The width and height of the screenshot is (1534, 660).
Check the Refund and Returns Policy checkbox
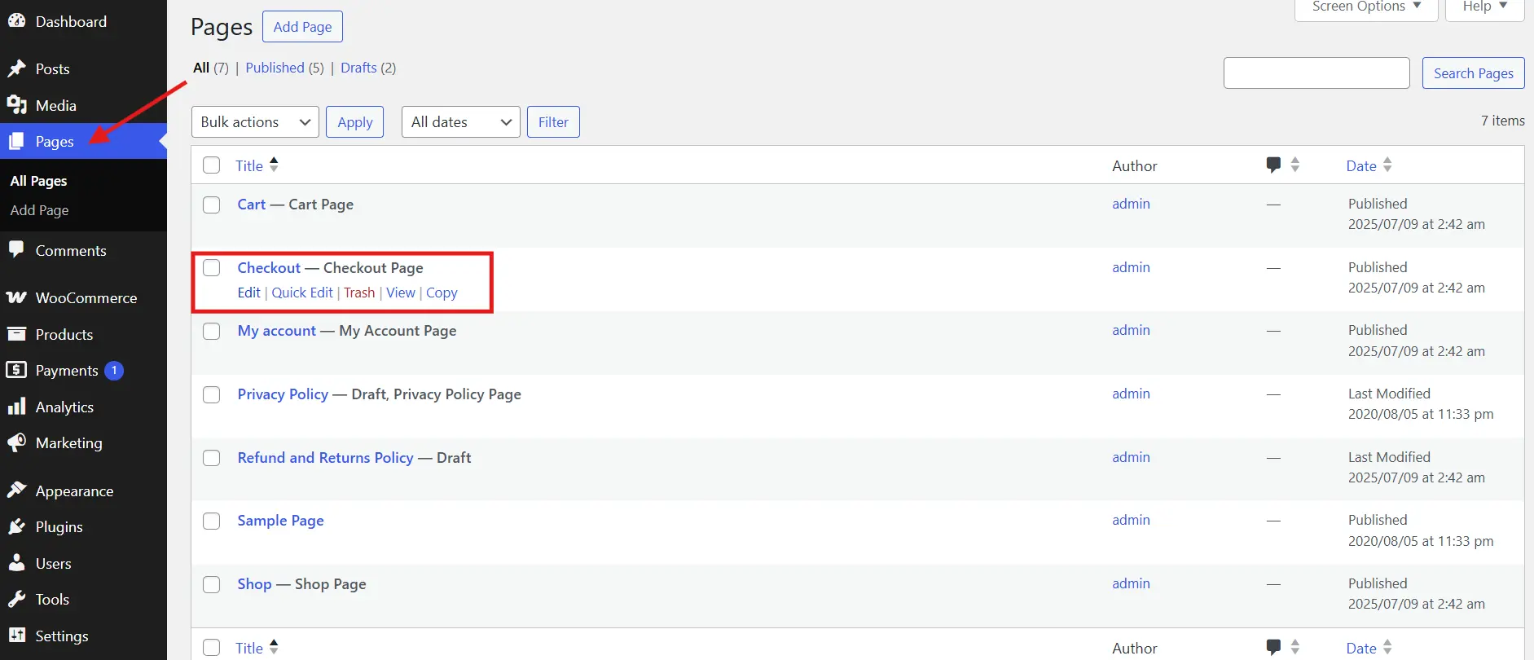point(212,458)
